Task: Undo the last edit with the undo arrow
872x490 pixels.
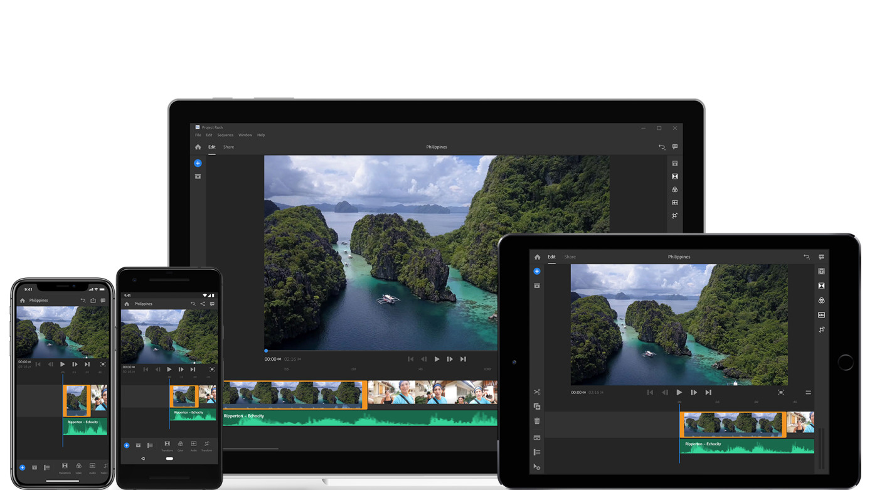Action: click(x=661, y=147)
